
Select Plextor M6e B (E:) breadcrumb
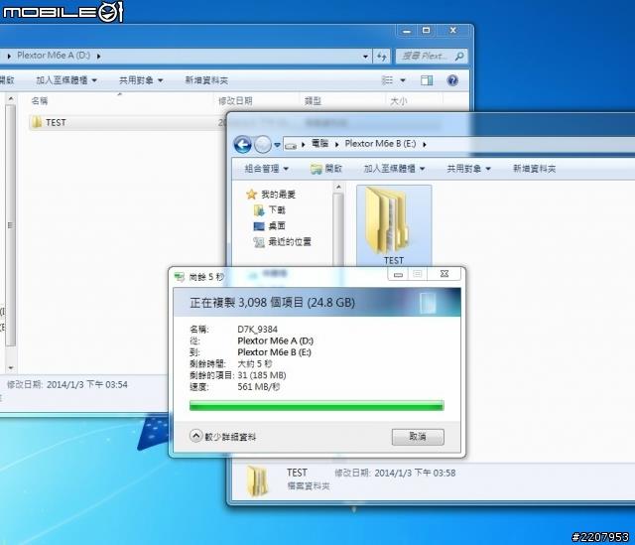pyautogui.click(x=380, y=143)
